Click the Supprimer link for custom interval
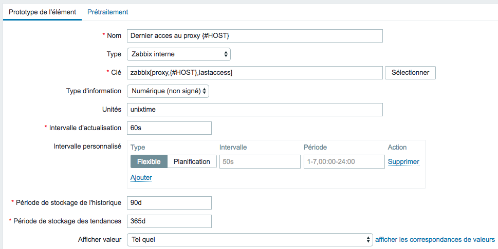The width and height of the screenshot is (498, 249). pos(403,162)
